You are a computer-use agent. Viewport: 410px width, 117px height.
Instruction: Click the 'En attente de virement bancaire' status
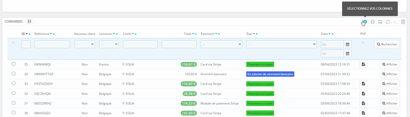270,74
